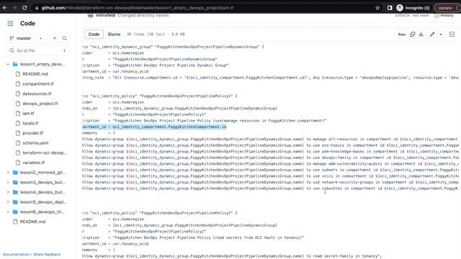
Task: Click the lesson2_mirrored_git... folder icon
Action: pos(15,173)
